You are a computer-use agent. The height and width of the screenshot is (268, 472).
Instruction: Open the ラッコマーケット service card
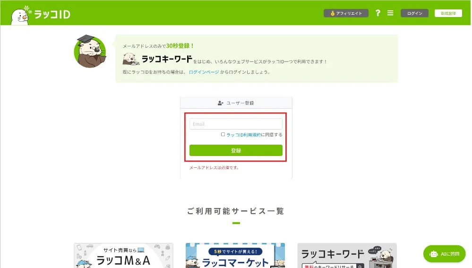point(235,256)
